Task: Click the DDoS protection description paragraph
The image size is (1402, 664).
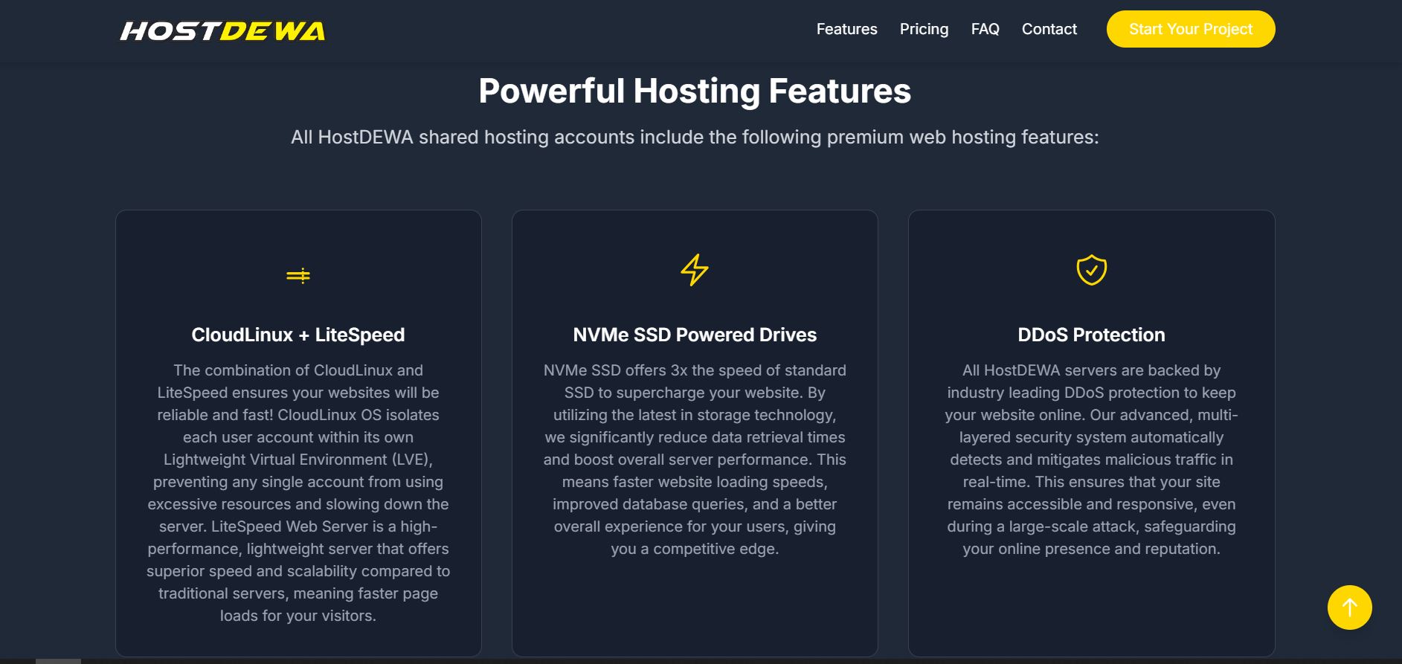Action: tap(1091, 460)
